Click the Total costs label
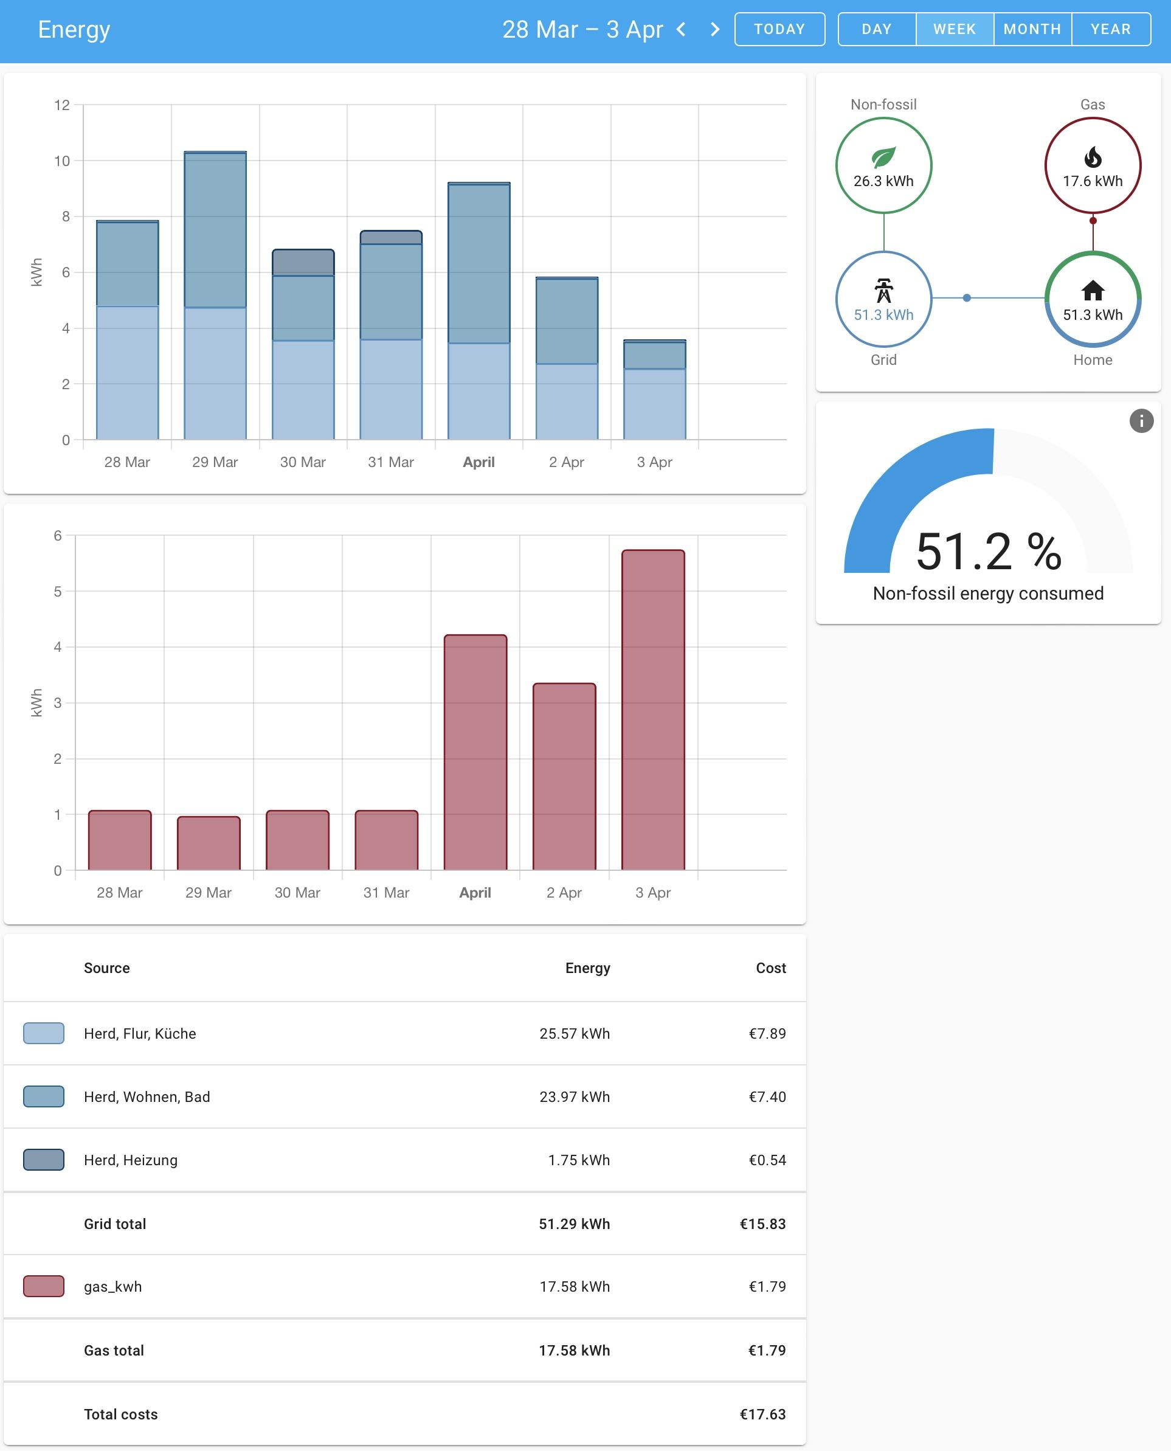The height and width of the screenshot is (1451, 1171). [x=121, y=1415]
